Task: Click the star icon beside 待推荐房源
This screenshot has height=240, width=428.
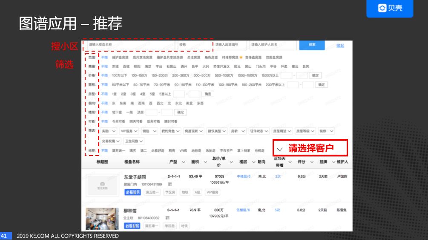Action: point(241,58)
